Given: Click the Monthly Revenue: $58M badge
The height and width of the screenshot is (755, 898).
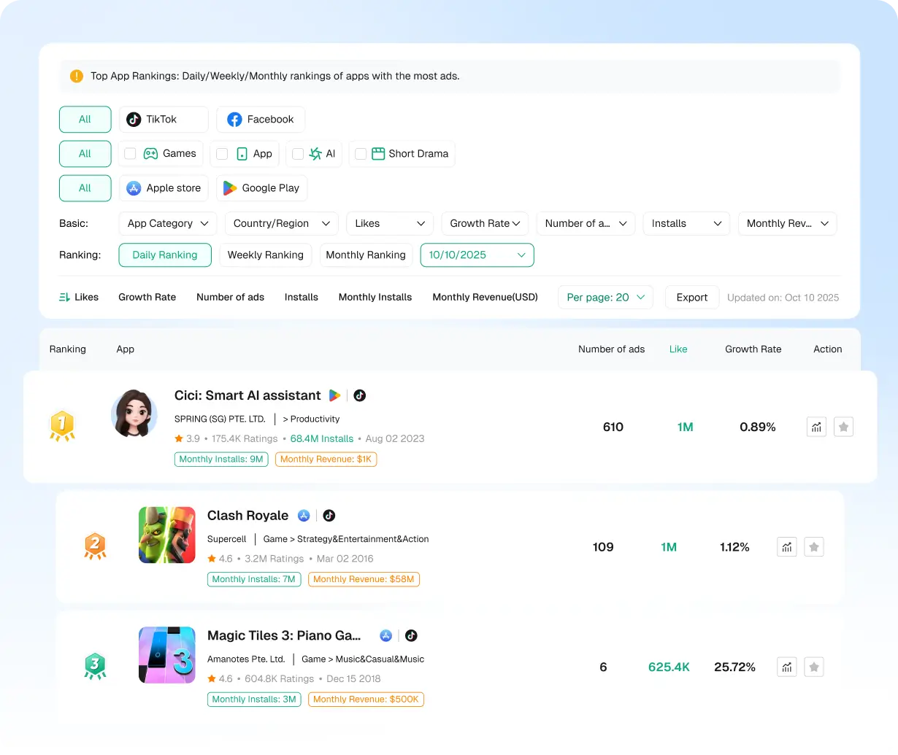Looking at the screenshot, I should pyautogui.click(x=364, y=579).
